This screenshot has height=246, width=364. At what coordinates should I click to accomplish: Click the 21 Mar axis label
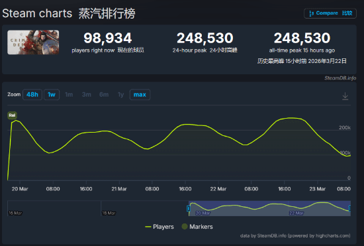coord(119,189)
